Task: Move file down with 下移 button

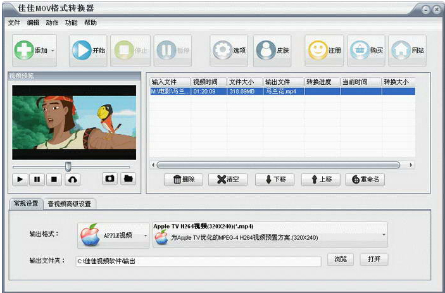Action: (275, 179)
